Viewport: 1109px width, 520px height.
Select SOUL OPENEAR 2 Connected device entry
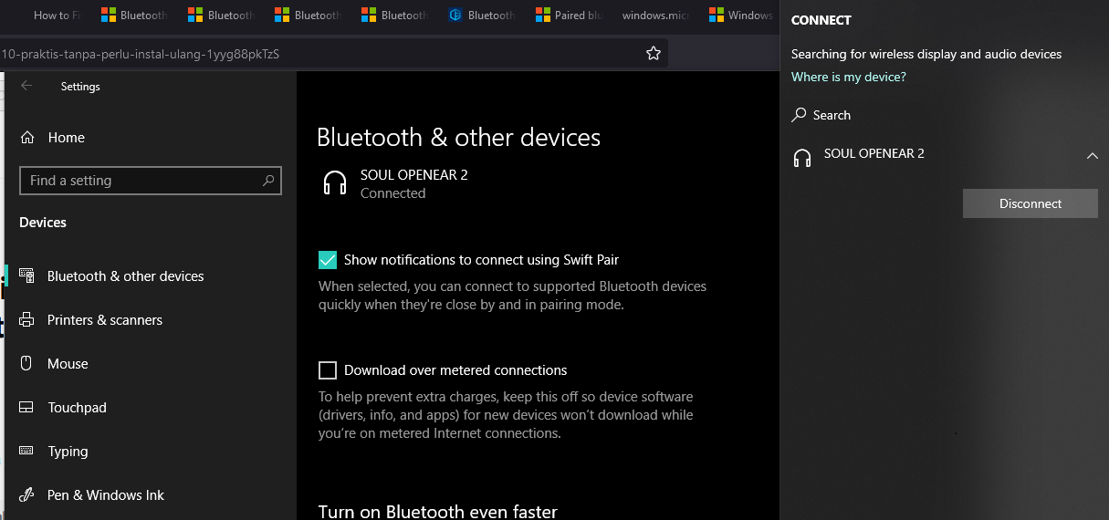point(396,183)
